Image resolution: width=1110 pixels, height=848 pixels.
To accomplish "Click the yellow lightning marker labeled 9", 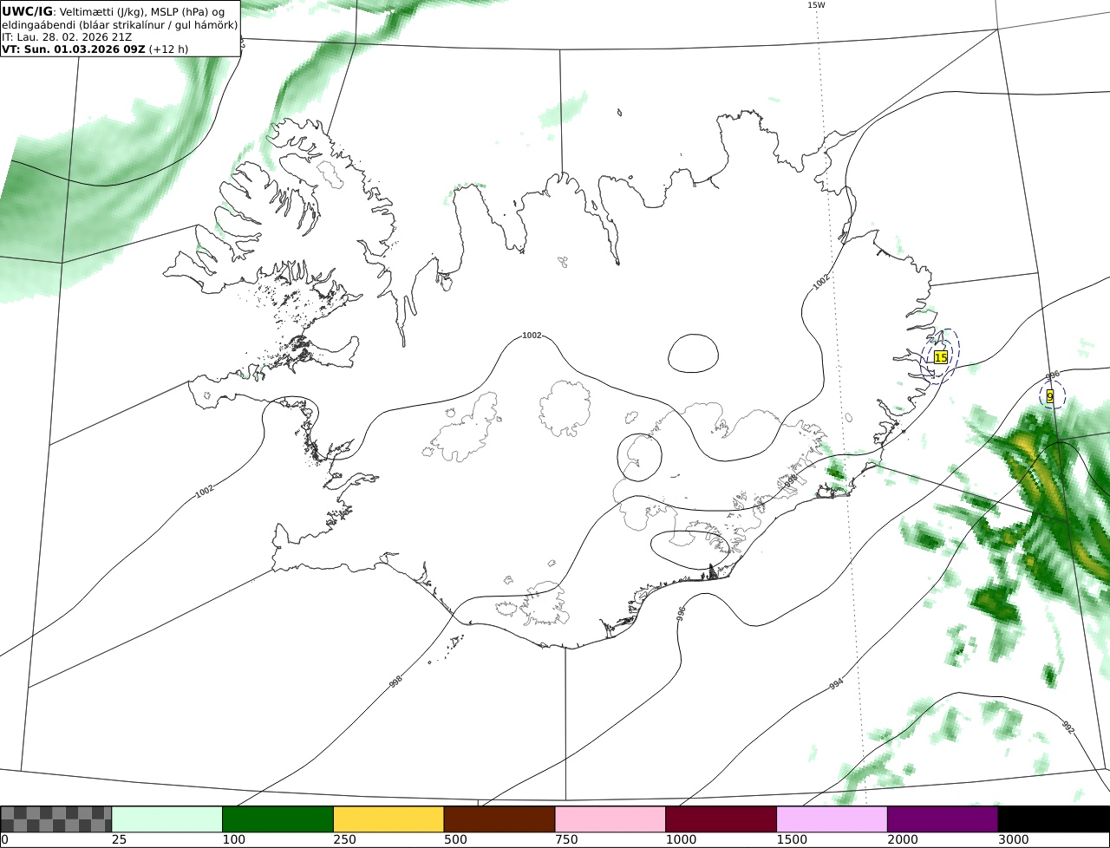I will (x=1050, y=396).
